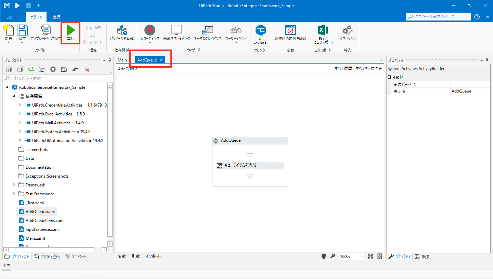Click 画面スクレイピング icon

(x=177, y=30)
